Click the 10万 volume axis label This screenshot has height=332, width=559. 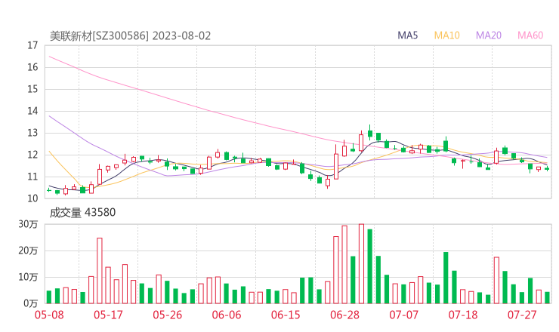28,277
